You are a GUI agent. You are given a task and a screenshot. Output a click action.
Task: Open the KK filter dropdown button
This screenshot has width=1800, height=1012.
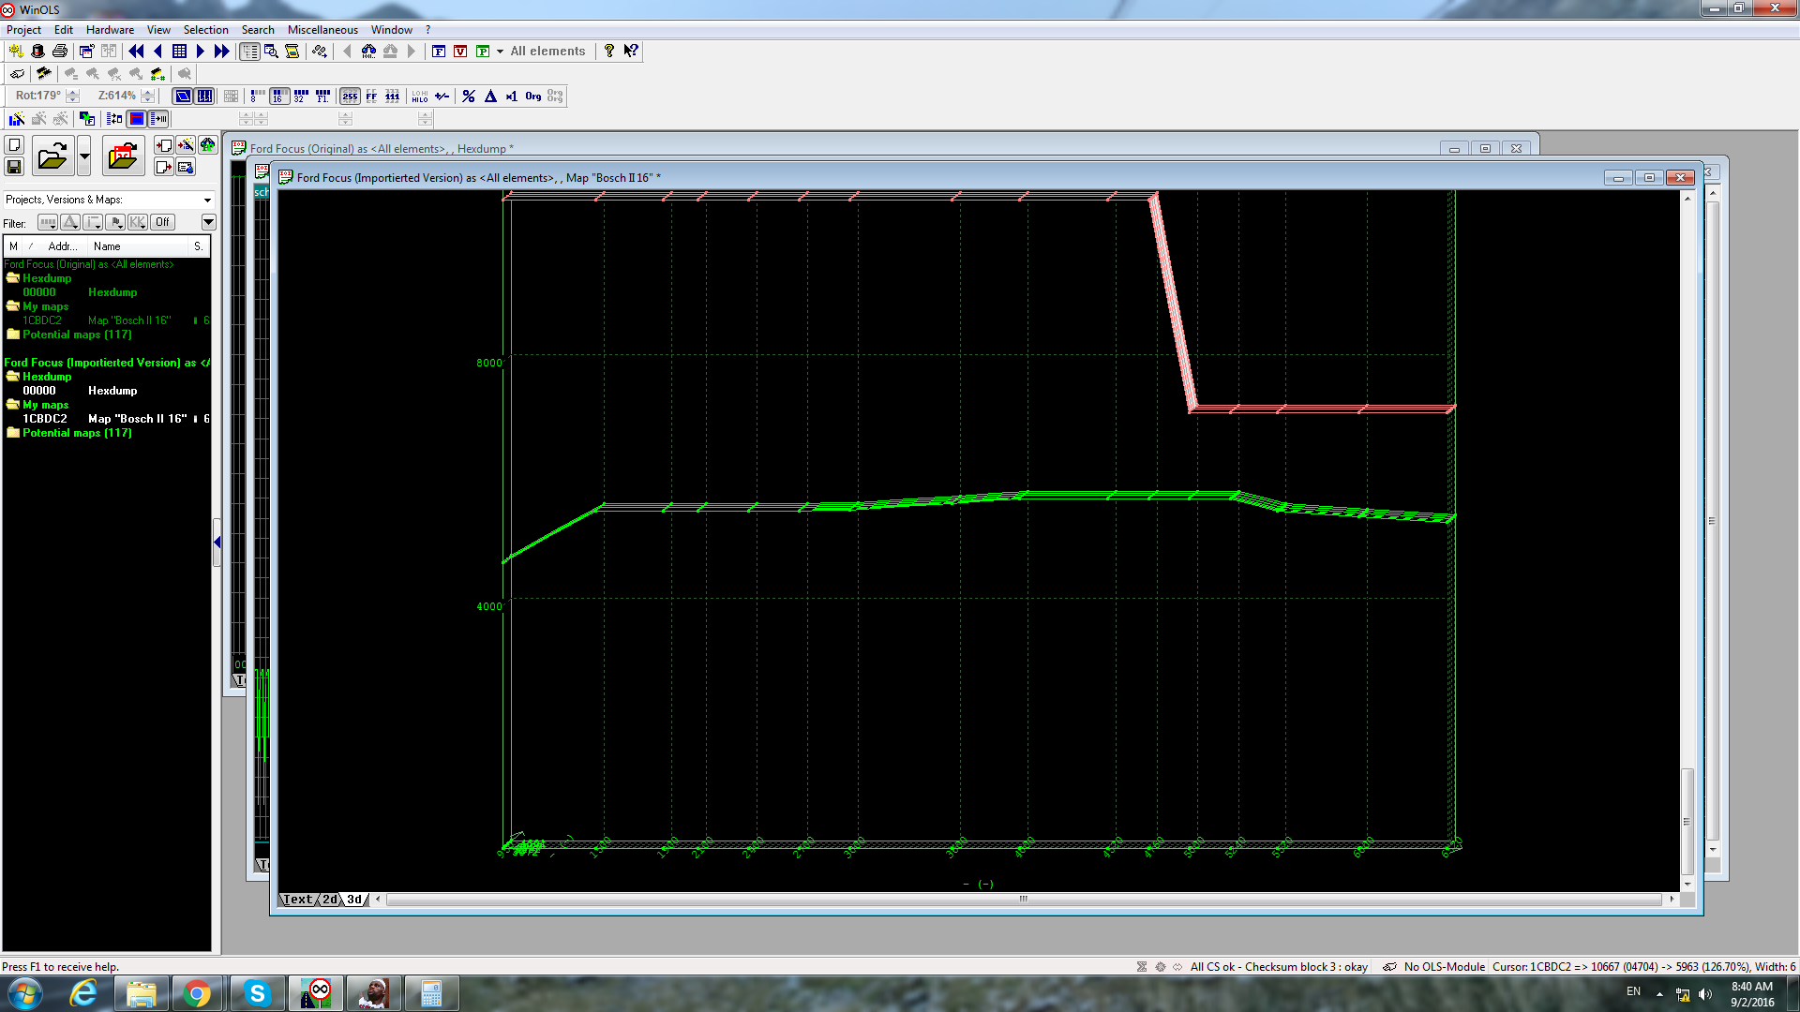pyautogui.click(x=138, y=222)
